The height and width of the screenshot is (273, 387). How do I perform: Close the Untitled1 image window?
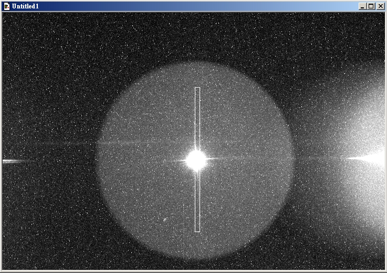tap(380, 6)
